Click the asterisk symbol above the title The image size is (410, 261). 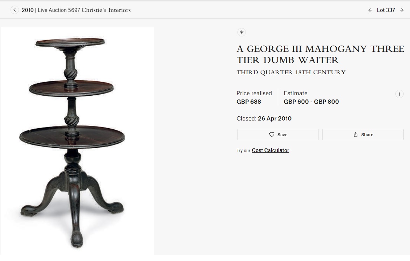(x=242, y=33)
